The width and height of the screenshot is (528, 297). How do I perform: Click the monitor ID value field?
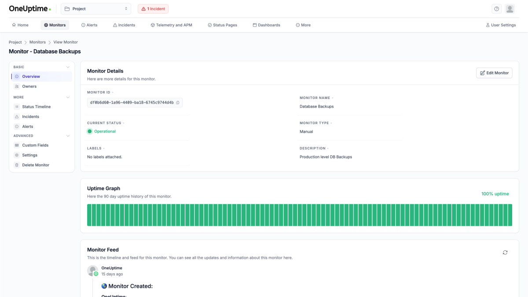click(135, 103)
